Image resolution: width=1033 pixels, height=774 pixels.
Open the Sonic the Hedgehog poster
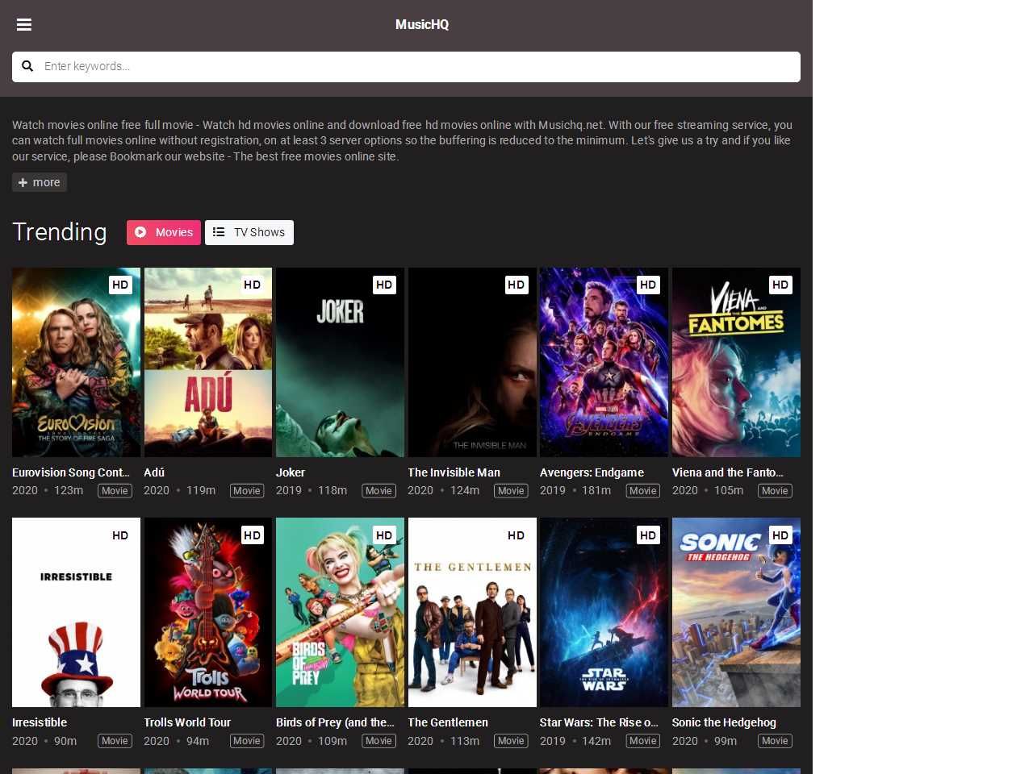(736, 613)
